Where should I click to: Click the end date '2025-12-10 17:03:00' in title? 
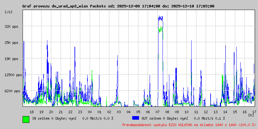point(193,6)
